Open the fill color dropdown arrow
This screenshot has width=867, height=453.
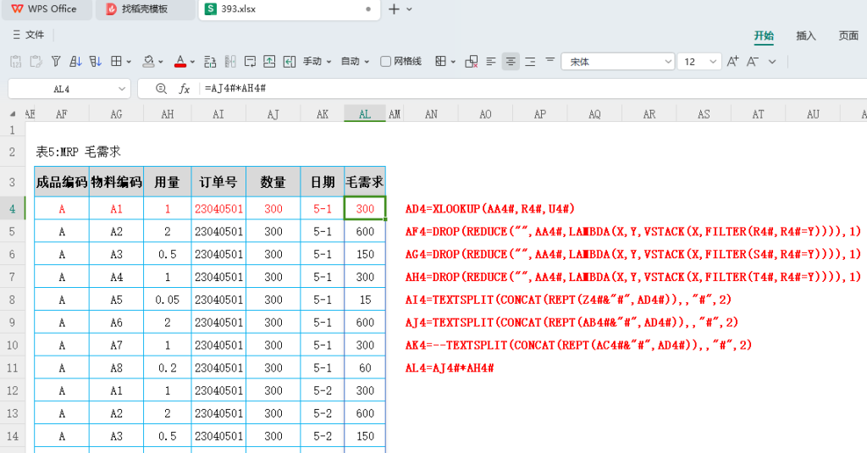[x=160, y=62]
